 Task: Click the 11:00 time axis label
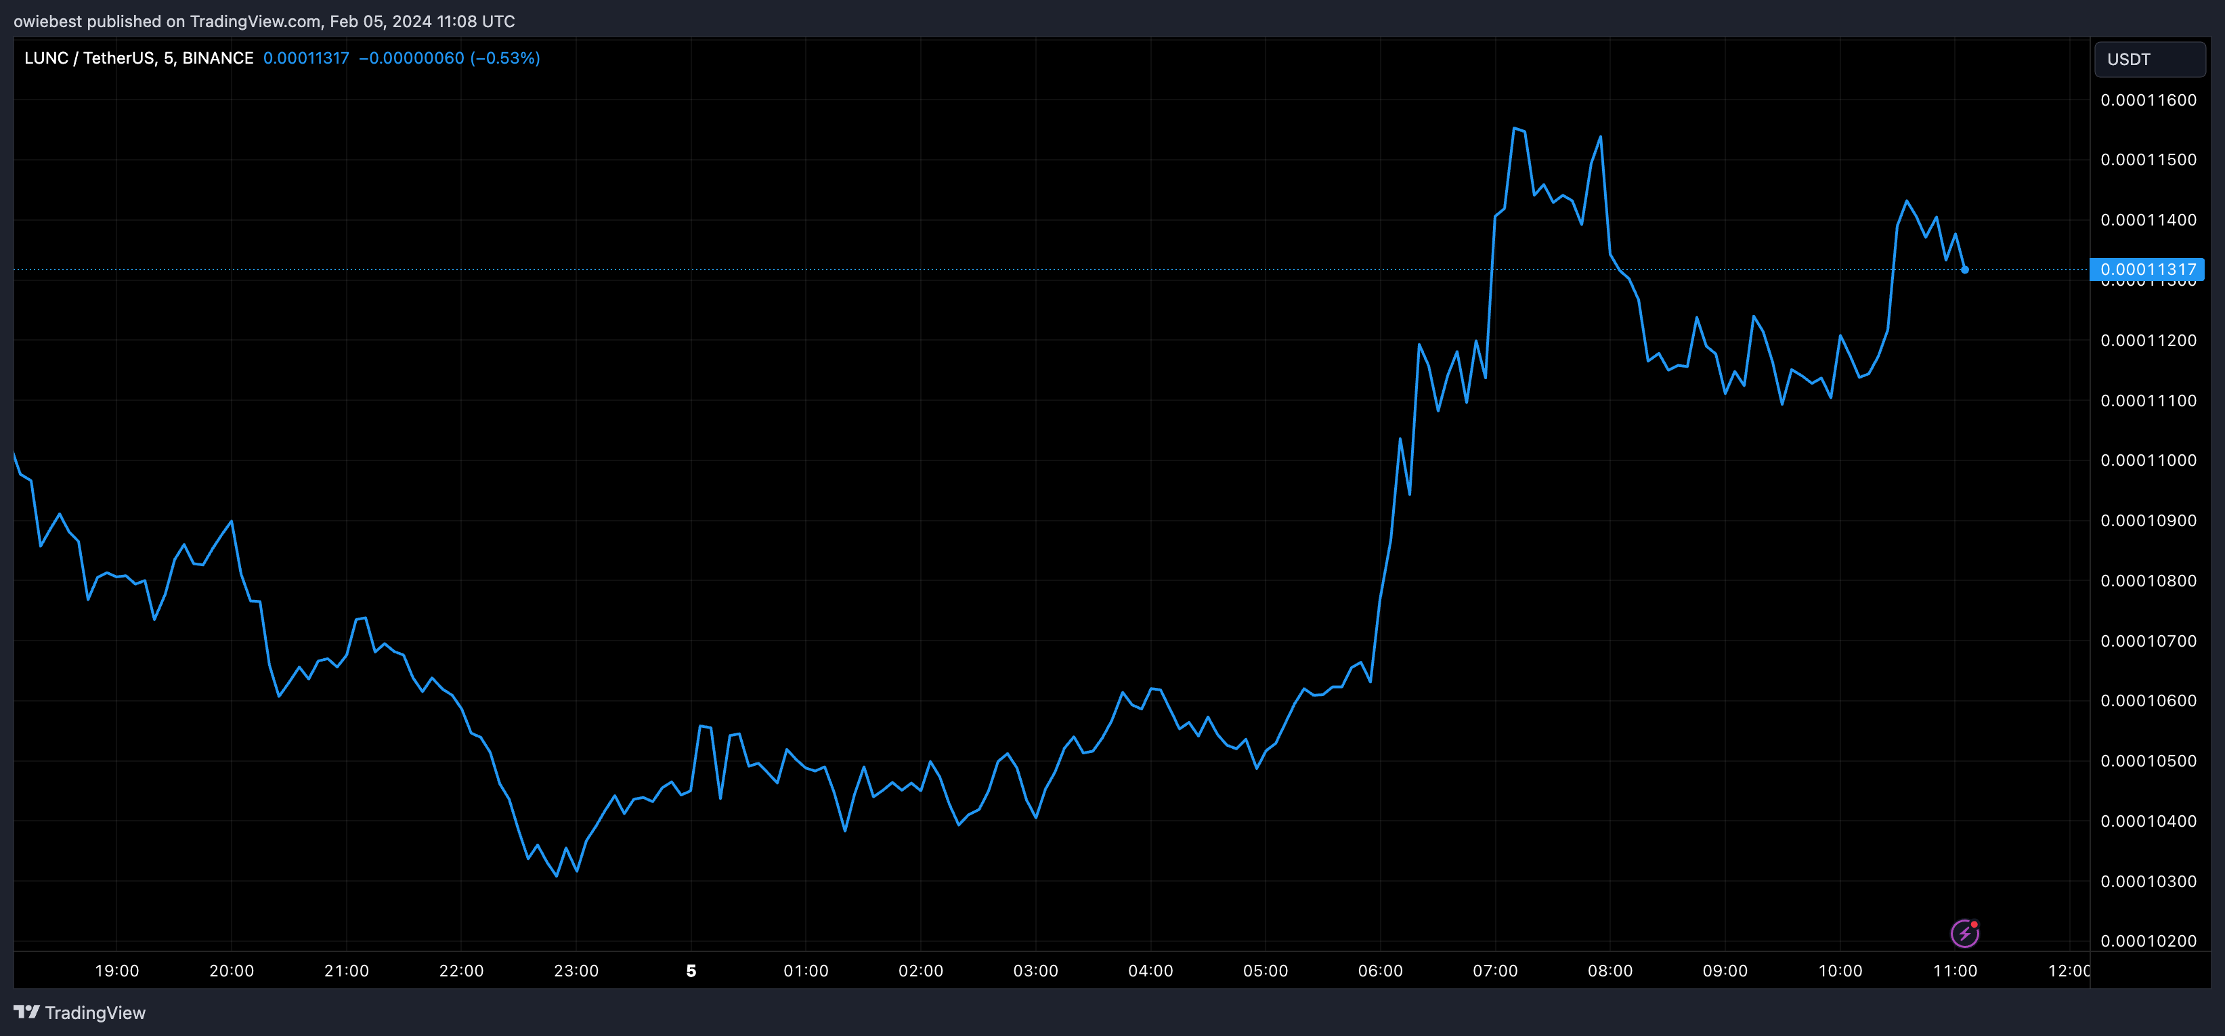tap(1955, 970)
